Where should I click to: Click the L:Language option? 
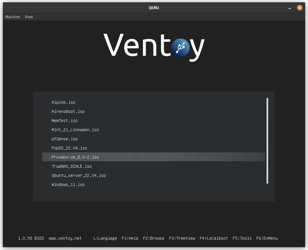[105, 238]
